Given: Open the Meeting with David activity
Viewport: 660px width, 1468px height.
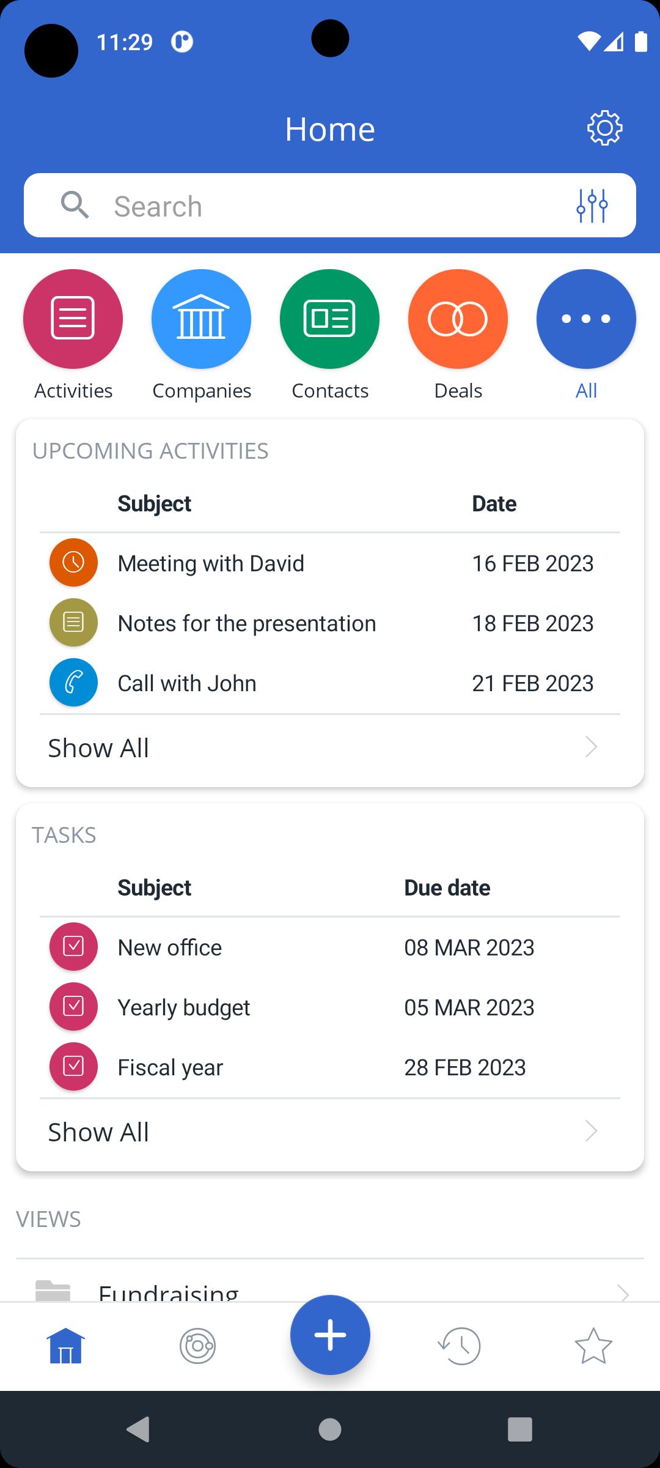Looking at the screenshot, I should [211, 563].
